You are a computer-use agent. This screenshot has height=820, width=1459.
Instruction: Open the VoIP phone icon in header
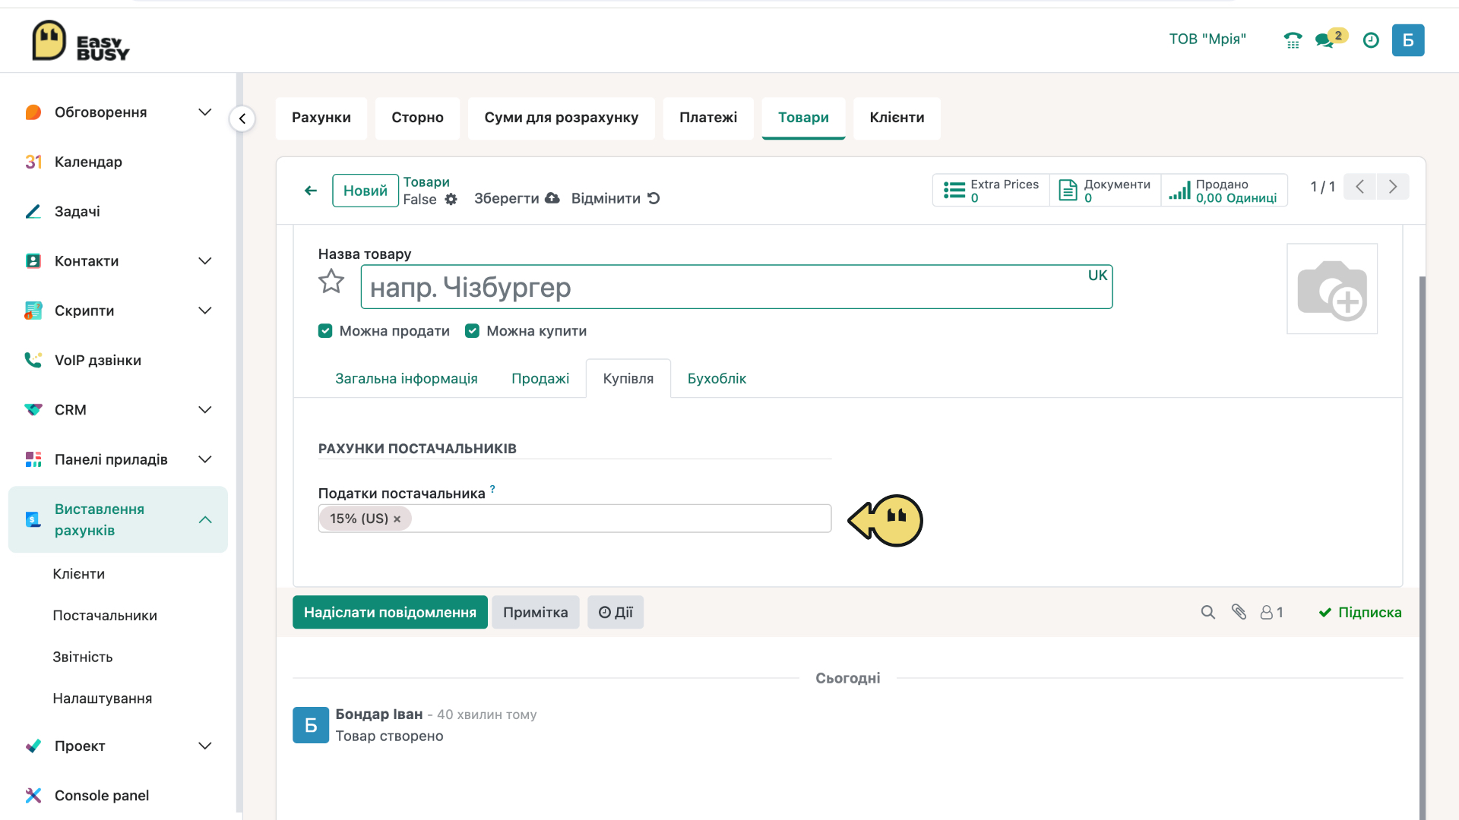[1293, 40]
